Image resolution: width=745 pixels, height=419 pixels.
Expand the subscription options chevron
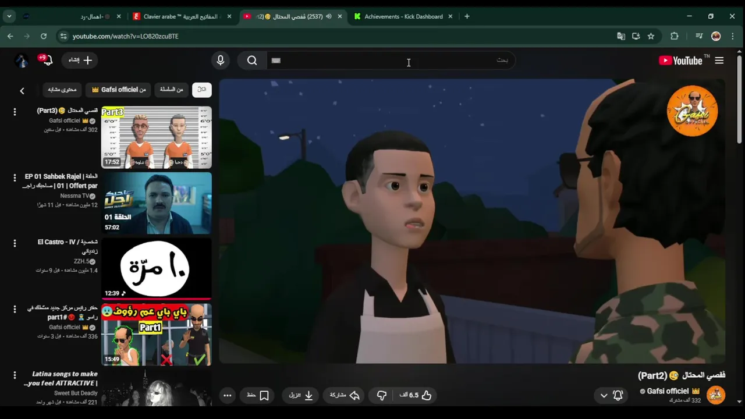[604, 395]
